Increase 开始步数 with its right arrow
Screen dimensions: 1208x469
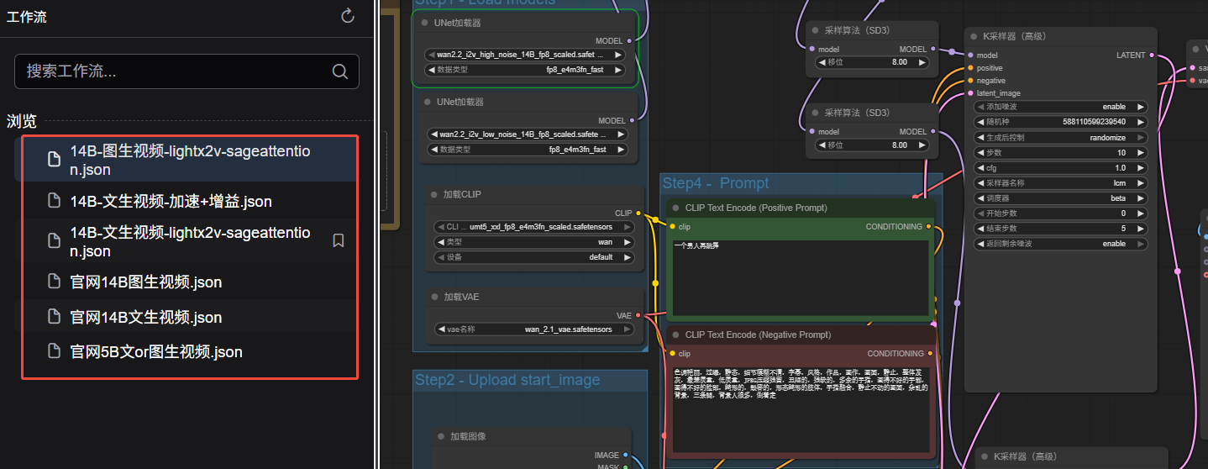[1140, 213]
